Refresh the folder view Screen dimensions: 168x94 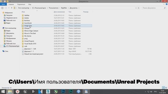(x=139, y=8)
